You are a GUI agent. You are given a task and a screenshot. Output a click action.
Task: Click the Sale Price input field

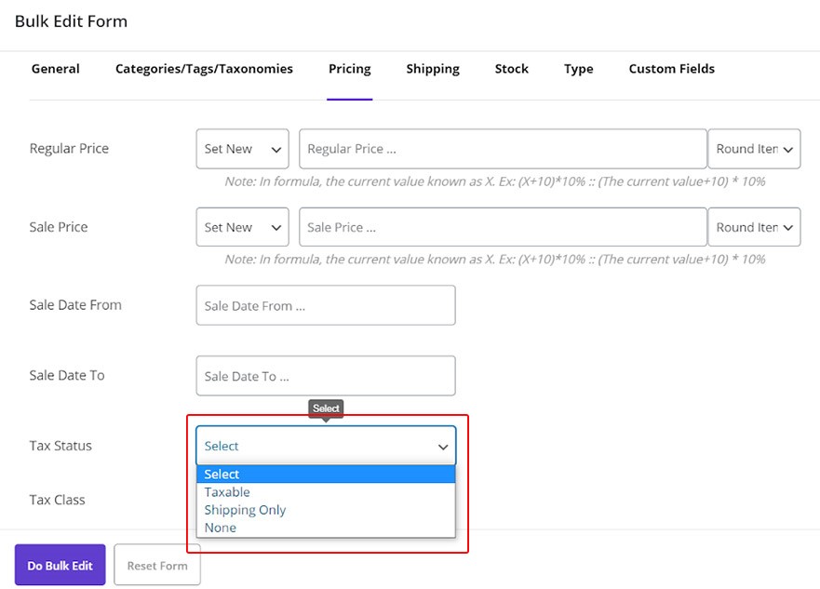pyautogui.click(x=503, y=227)
